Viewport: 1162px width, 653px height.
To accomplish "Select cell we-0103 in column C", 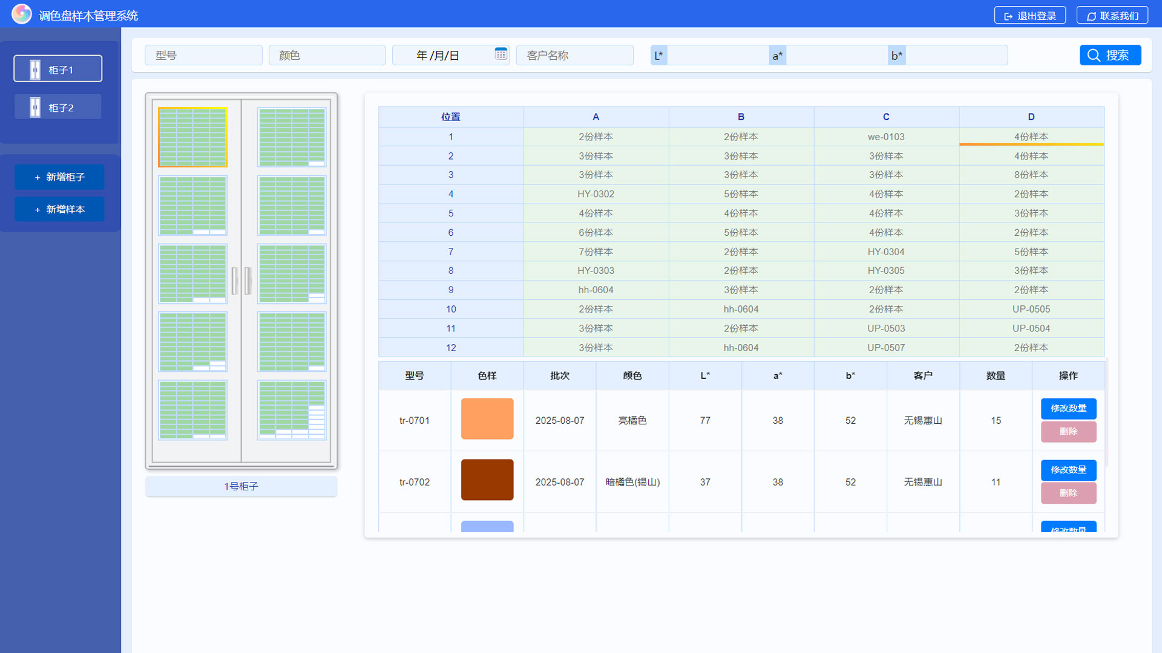I will 886,137.
